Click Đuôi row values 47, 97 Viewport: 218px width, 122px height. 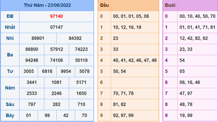pos(186,93)
